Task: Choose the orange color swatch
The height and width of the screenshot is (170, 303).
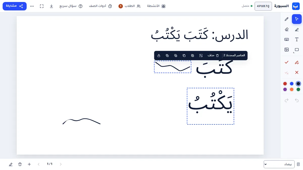Action: click(x=292, y=89)
